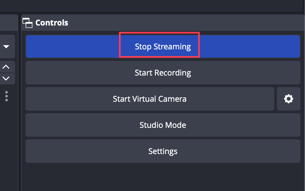Click the up chevron arrow
This screenshot has height=191, width=305.
6,67
